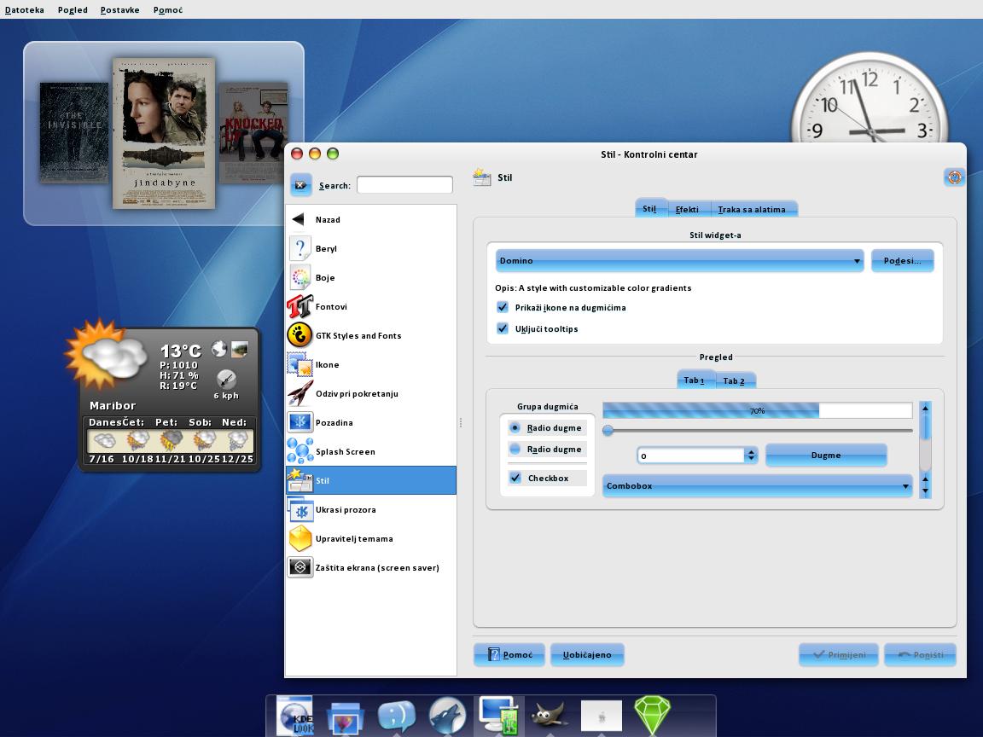Click the 70% progress bar
This screenshot has width=983, height=737.
pos(758,410)
